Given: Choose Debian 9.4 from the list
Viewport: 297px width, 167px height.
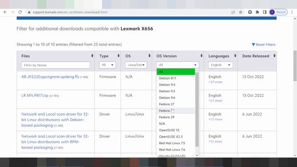Looking at the screenshot, I should pyautogui.click(x=176, y=84).
